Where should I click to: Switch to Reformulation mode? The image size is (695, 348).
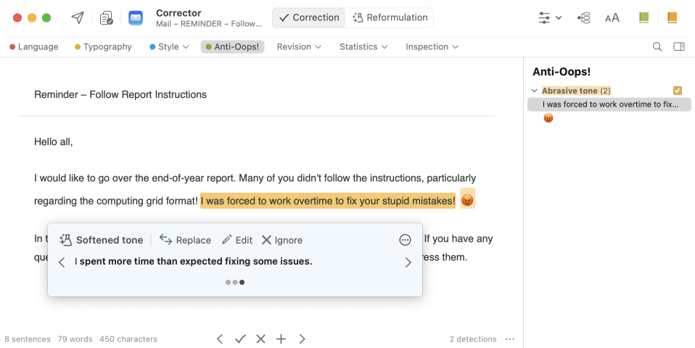388,17
